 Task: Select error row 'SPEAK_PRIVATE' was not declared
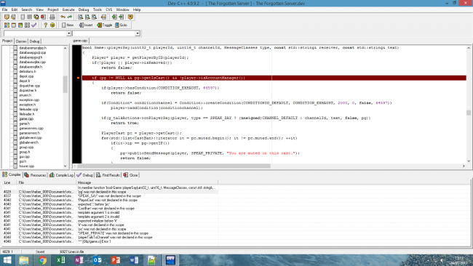click(x=110, y=233)
